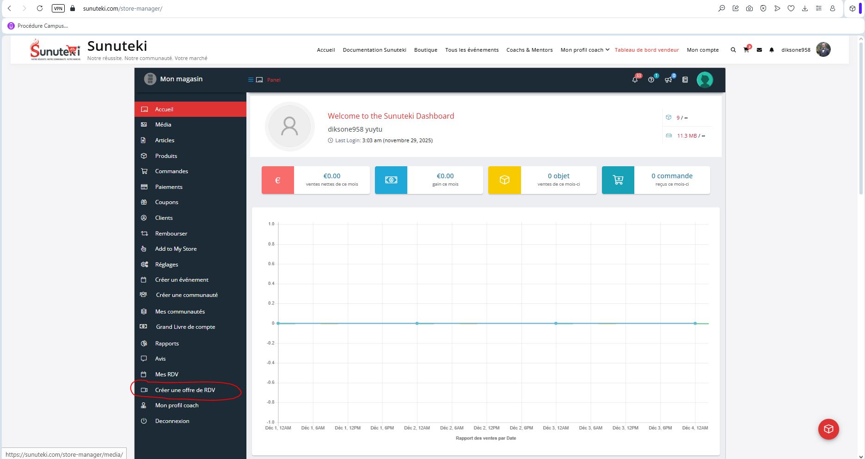Open the envelope messages icon in header

pos(759,50)
